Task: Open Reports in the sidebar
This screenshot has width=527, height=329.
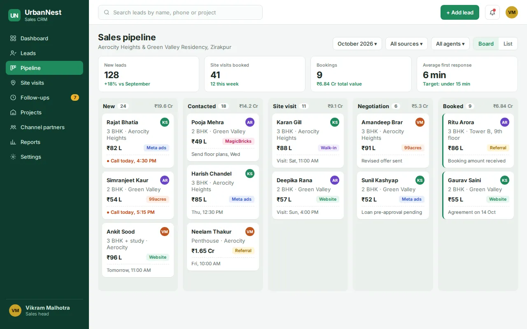Action: (x=44, y=142)
